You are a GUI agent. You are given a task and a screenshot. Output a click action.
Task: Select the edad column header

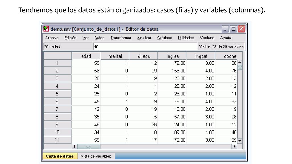tap(86, 56)
